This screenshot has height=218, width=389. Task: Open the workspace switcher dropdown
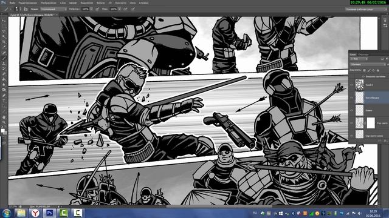(366, 9)
